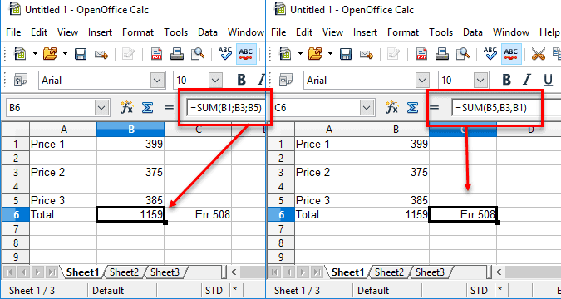Switch to Sheet2 tab in left window
The height and width of the screenshot is (299, 561).
click(124, 272)
